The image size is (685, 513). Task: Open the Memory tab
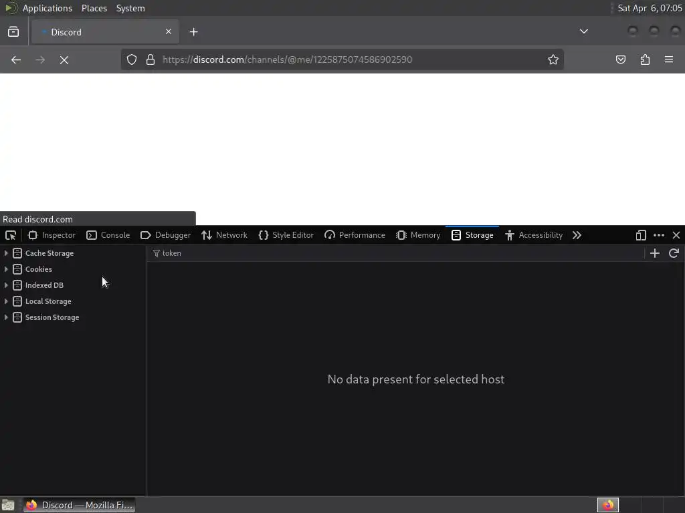[x=418, y=235]
